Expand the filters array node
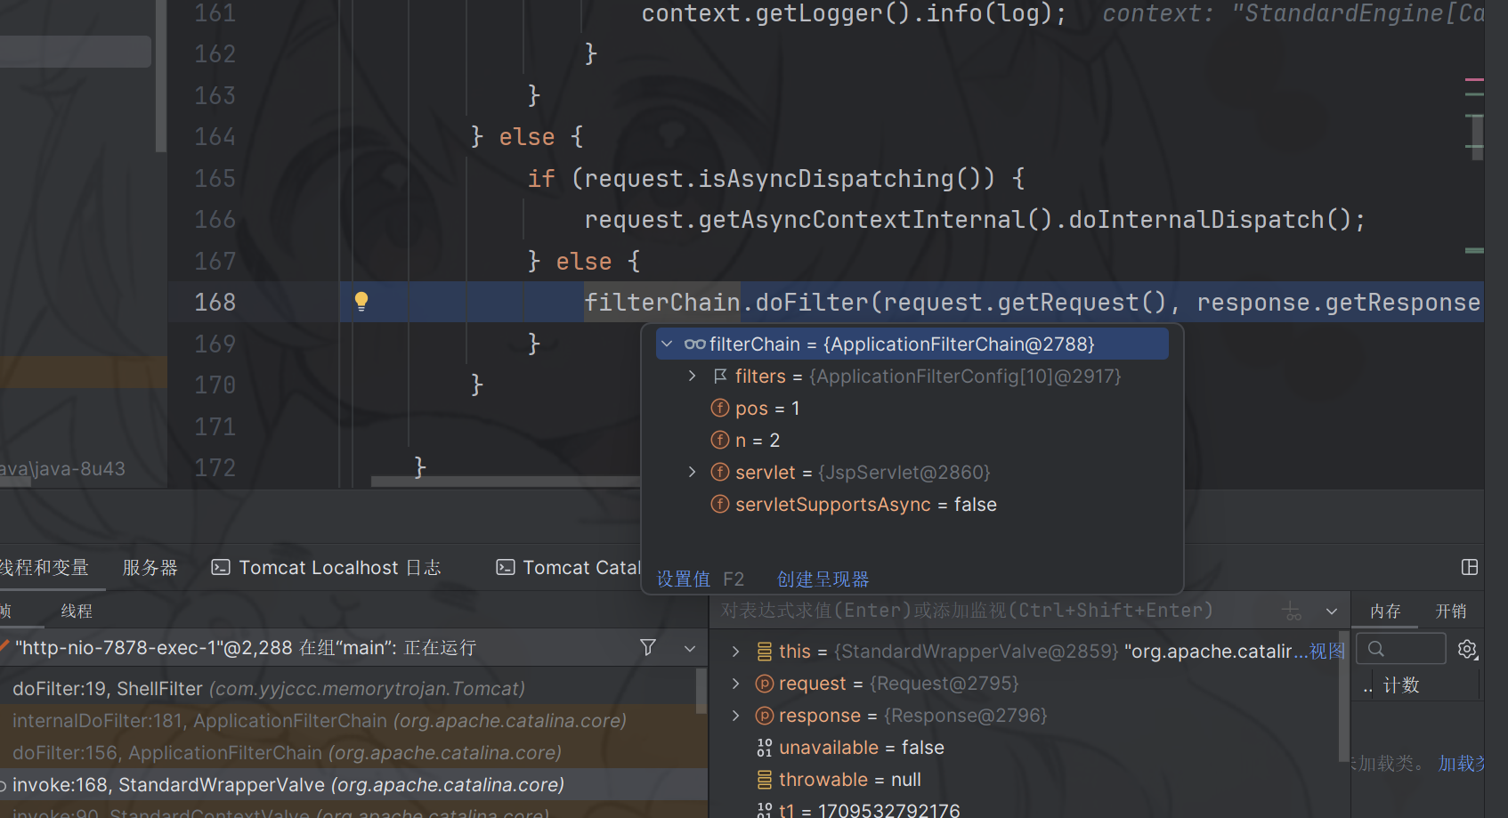 point(693,377)
